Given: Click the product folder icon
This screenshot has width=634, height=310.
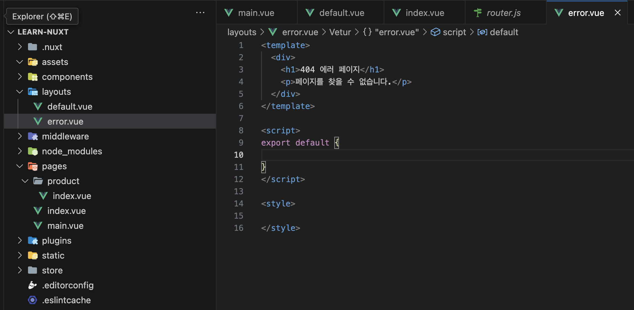Looking at the screenshot, I should tap(38, 181).
